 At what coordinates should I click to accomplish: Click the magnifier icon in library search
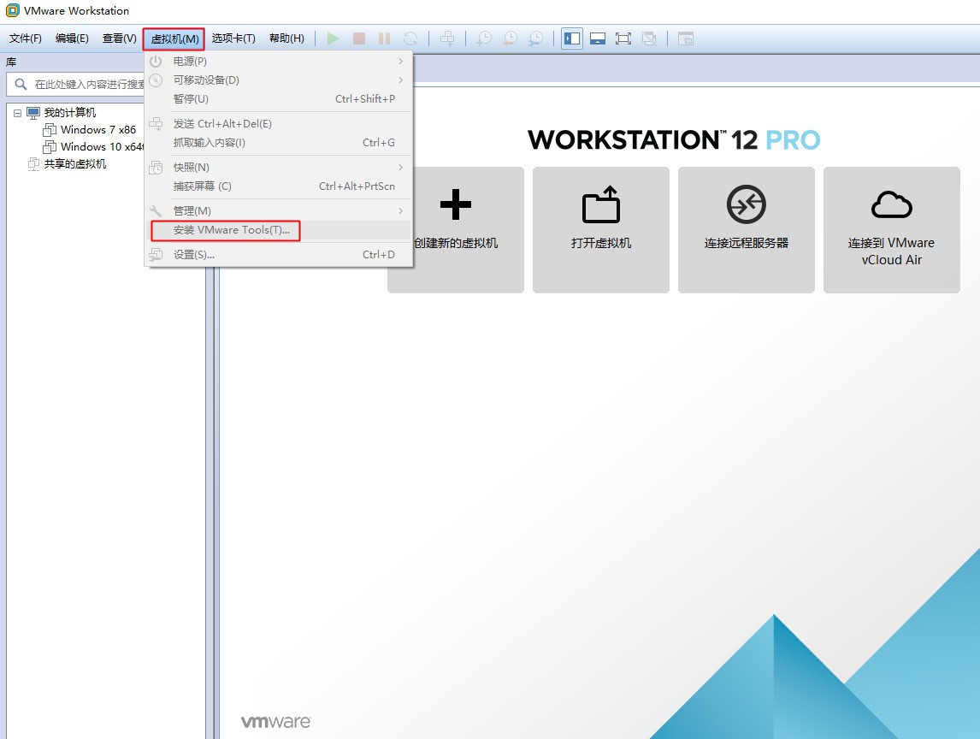(21, 84)
